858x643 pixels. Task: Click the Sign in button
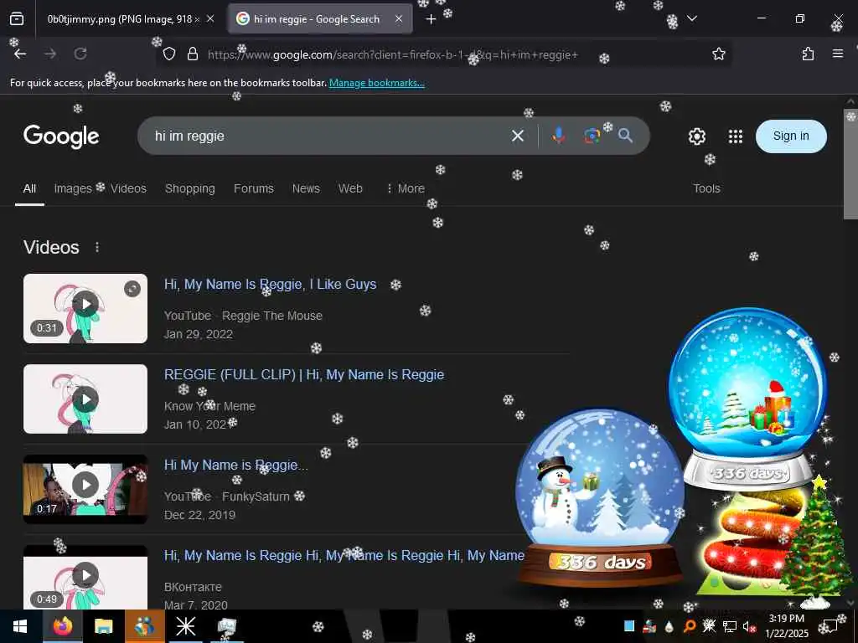[791, 136]
